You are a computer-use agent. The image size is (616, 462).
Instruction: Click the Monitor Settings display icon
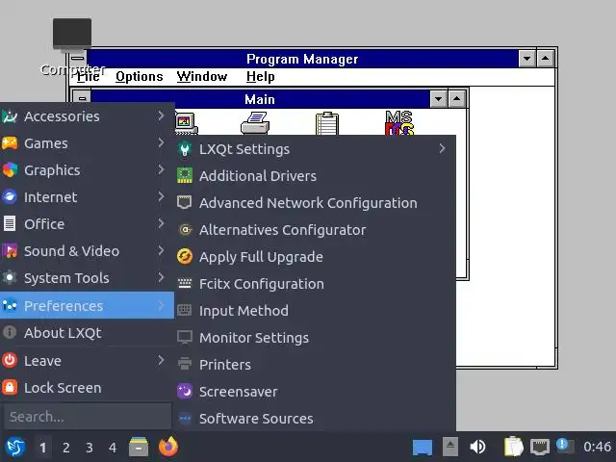pyautogui.click(x=185, y=338)
